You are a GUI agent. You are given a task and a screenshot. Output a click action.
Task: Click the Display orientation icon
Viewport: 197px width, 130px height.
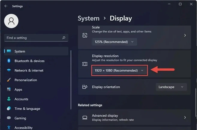85,87
